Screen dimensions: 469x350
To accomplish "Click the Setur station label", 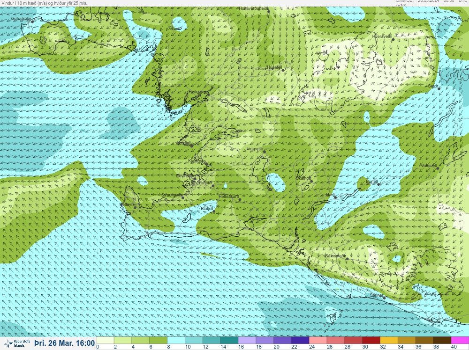I will pyautogui.click(x=433, y=86).
